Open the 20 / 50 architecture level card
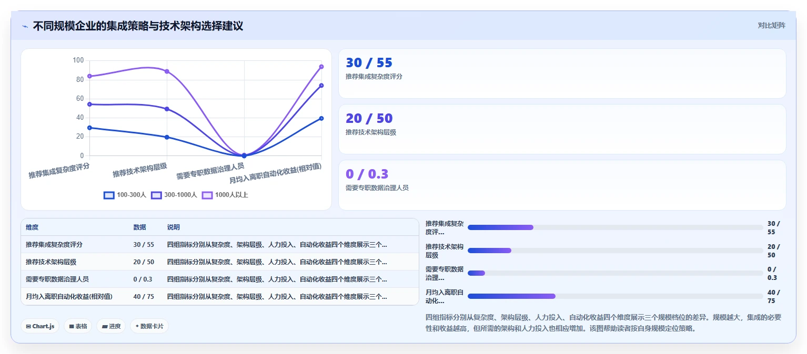Screen dimensions: 807x354 pos(562,129)
